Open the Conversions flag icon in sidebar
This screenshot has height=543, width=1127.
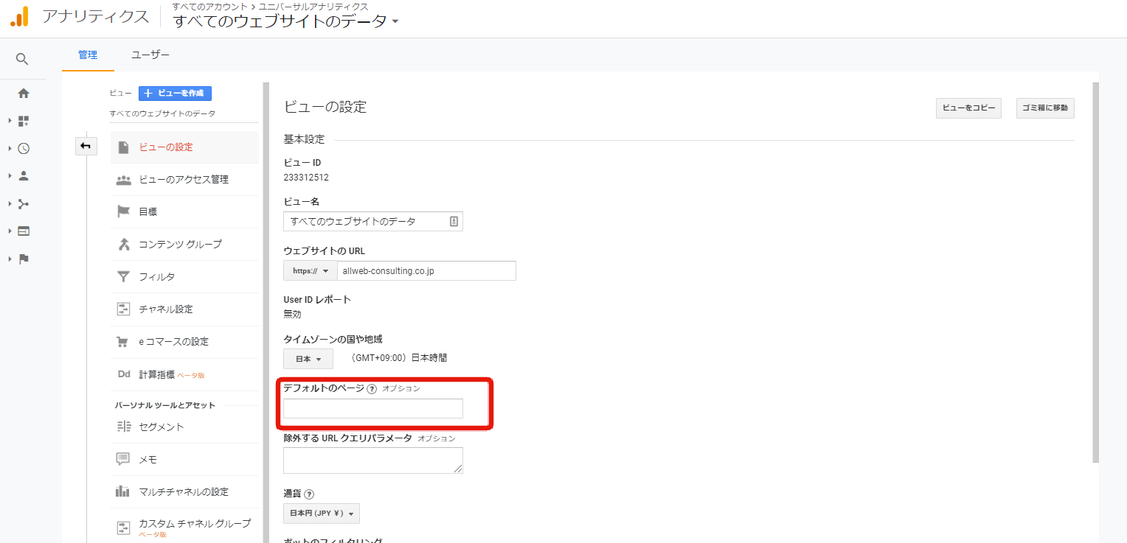[x=24, y=259]
